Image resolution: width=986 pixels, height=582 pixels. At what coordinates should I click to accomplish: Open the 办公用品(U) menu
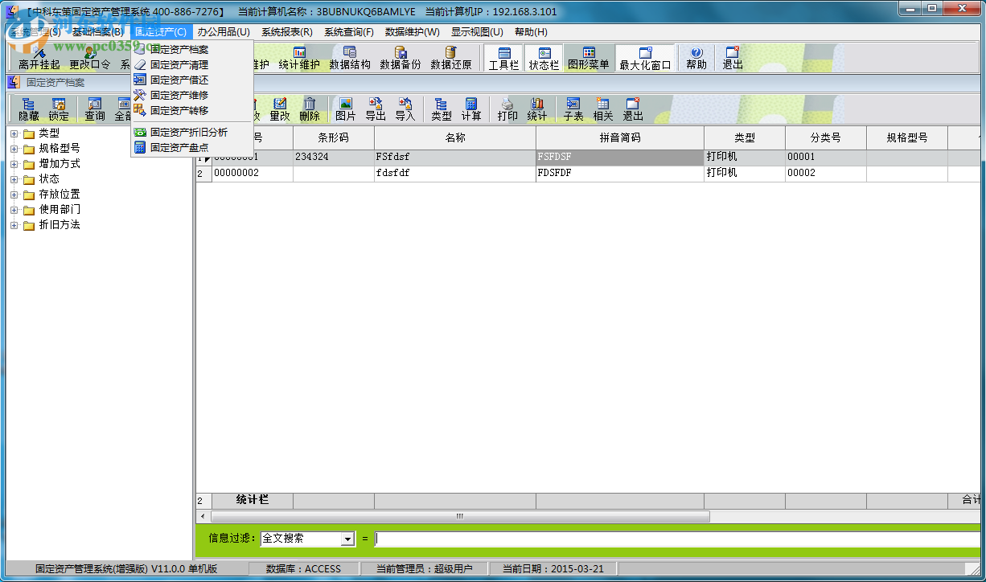pos(224,32)
